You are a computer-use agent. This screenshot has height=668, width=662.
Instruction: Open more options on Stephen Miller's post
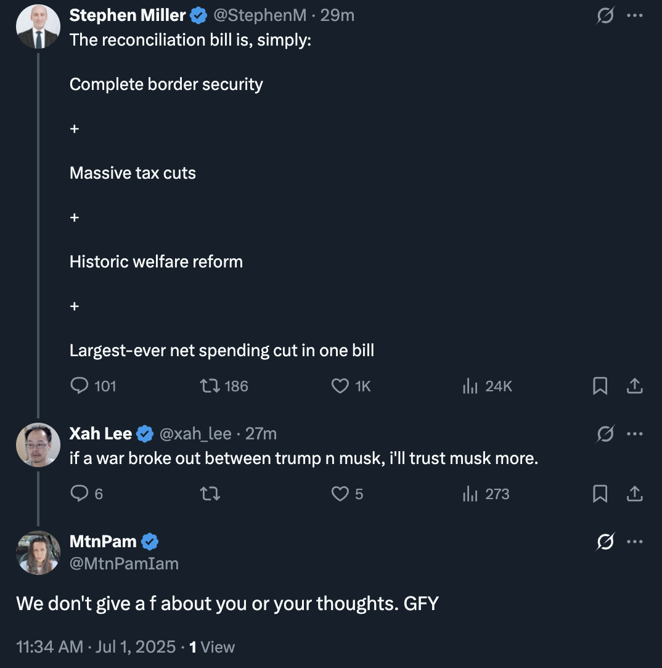coord(634,17)
